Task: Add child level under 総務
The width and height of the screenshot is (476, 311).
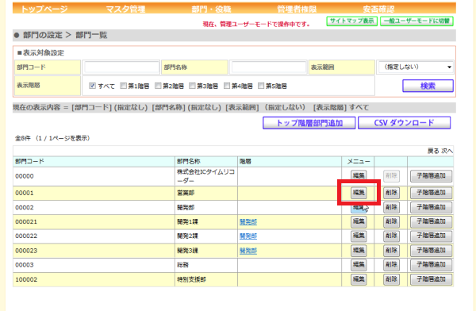Action: 431,265
